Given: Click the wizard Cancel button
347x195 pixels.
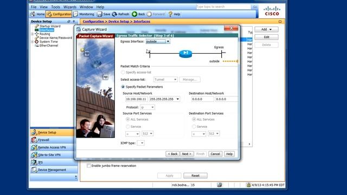Looking at the screenshot, I should (x=215, y=154).
